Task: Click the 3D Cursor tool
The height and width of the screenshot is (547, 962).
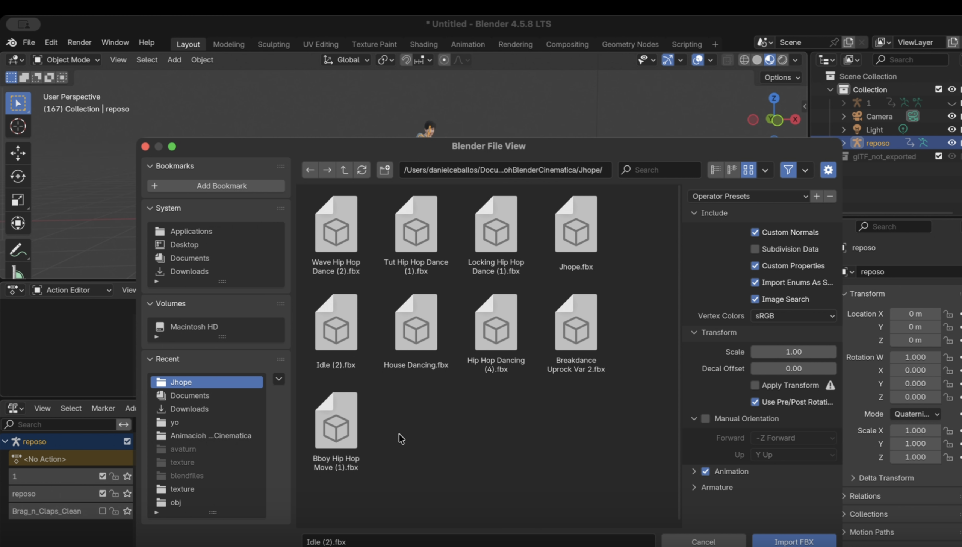Action: point(18,126)
